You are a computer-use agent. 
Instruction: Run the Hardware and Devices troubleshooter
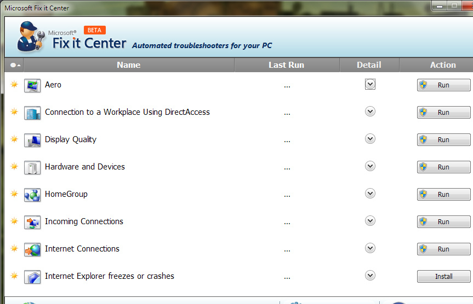click(x=444, y=167)
